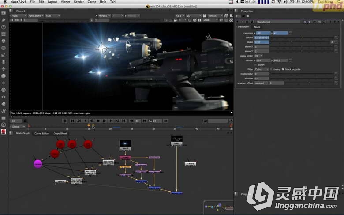
Task: Open the Cubic filter dropdown
Action: (x=262, y=69)
